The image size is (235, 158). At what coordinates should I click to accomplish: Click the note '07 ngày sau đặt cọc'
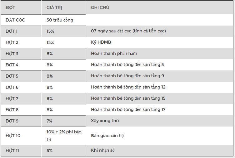(x=128, y=31)
